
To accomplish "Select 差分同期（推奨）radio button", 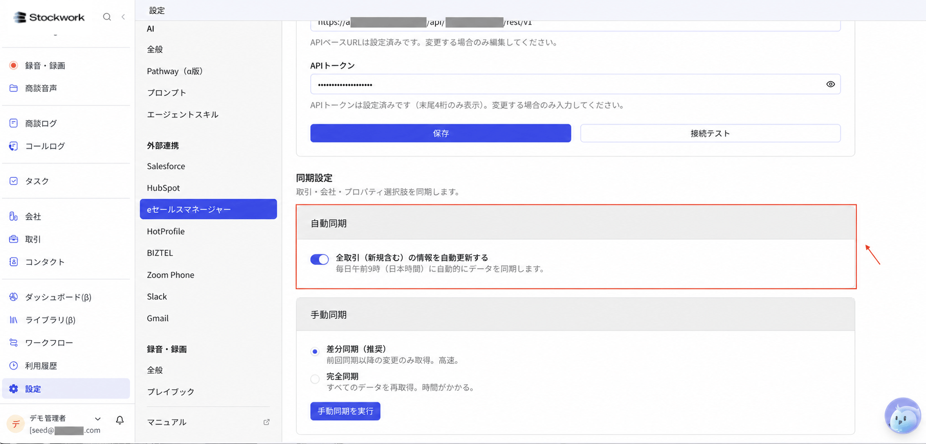I will pos(315,352).
